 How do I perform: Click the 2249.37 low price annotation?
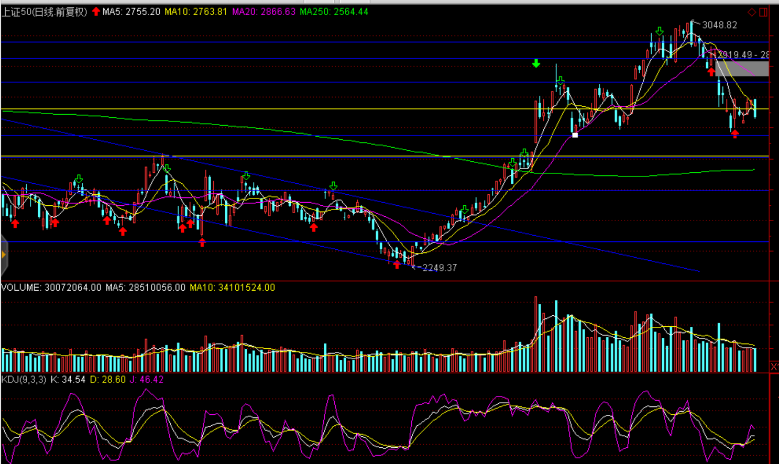click(x=439, y=268)
